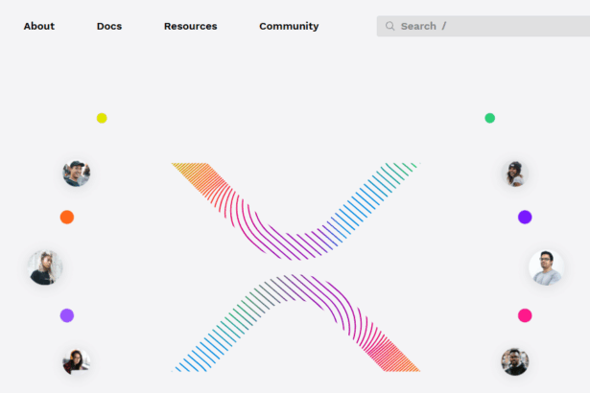Select avatar of man in gray shirt
Viewport: 590px width, 393px height.
point(546,267)
